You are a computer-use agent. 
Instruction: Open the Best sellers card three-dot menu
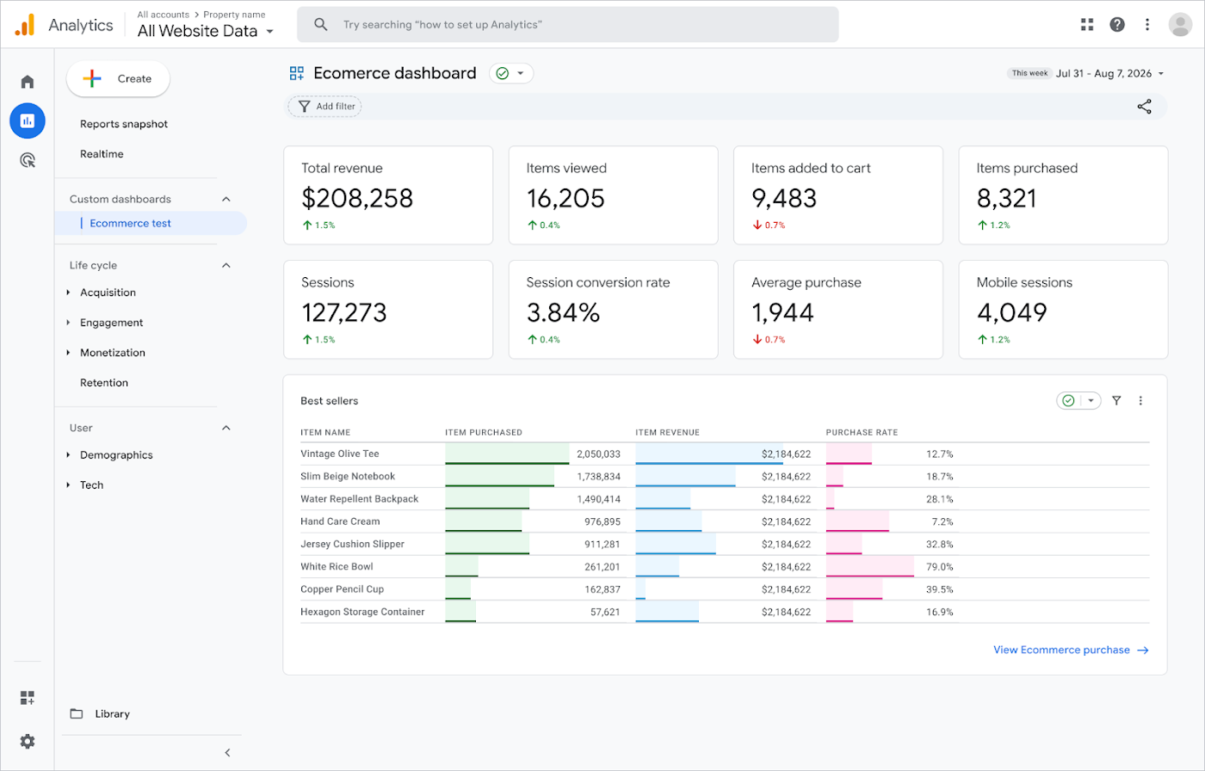pos(1141,400)
